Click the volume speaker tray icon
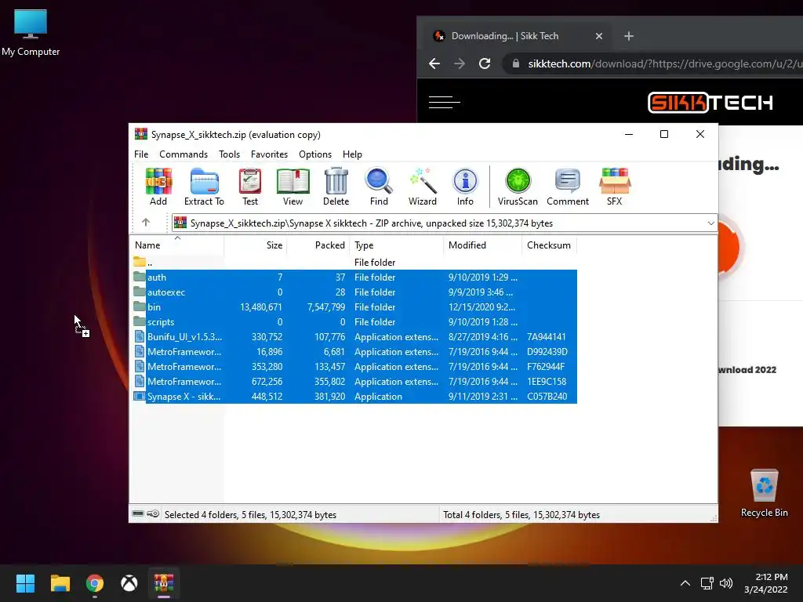803x602 pixels. click(x=725, y=583)
